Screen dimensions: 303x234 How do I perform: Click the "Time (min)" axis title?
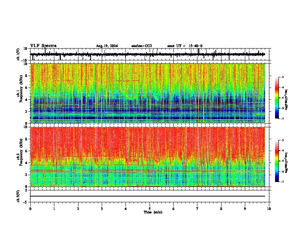pos(153,212)
